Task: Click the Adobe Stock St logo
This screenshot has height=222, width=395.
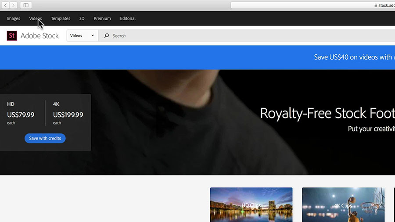Action: pyautogui.click(x=12, y=36)
